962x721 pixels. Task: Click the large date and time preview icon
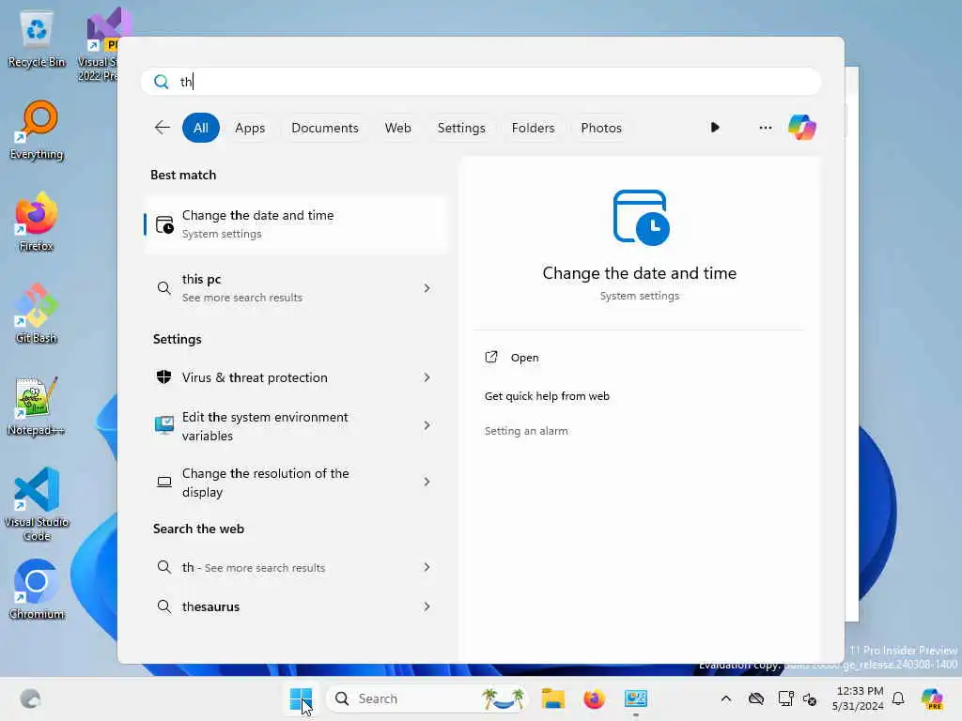click(x=641, y=218)
